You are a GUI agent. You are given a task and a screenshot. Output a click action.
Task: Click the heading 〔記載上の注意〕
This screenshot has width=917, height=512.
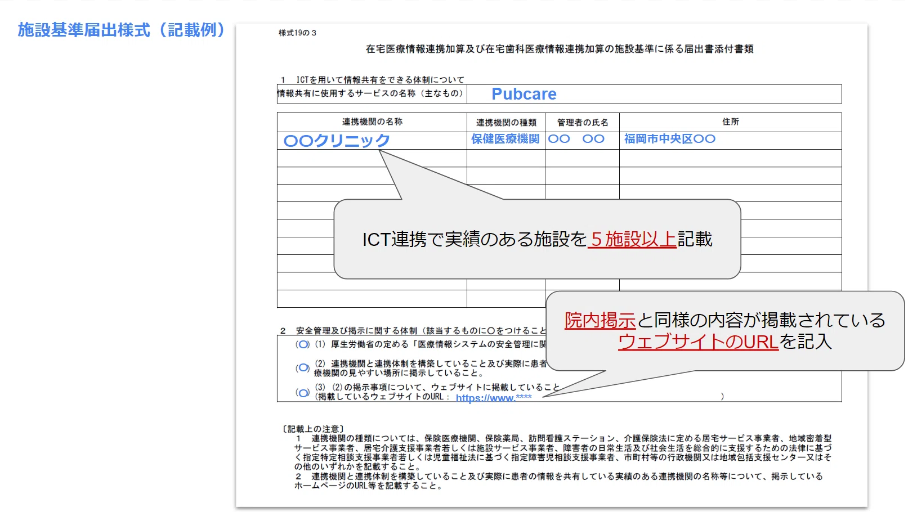(x=314, y=429)
